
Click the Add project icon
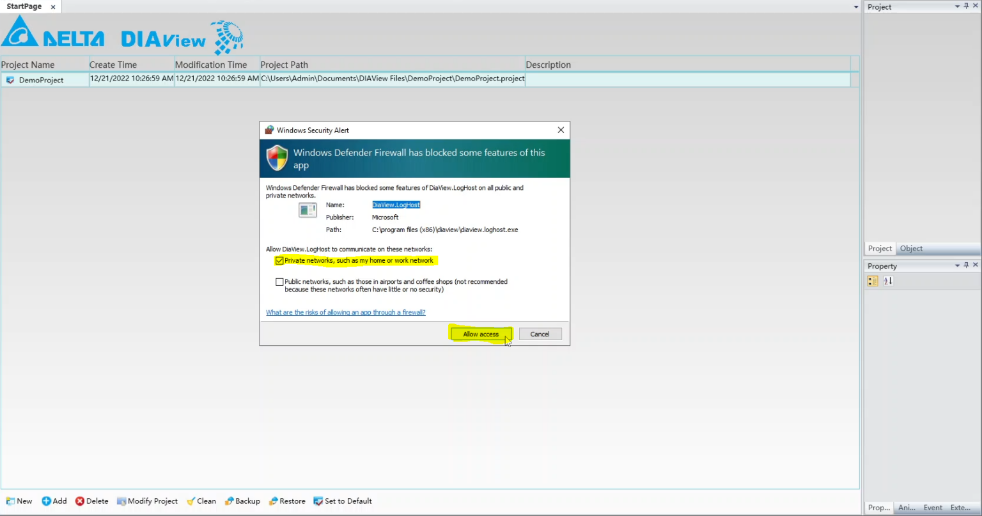pos(47,501)
